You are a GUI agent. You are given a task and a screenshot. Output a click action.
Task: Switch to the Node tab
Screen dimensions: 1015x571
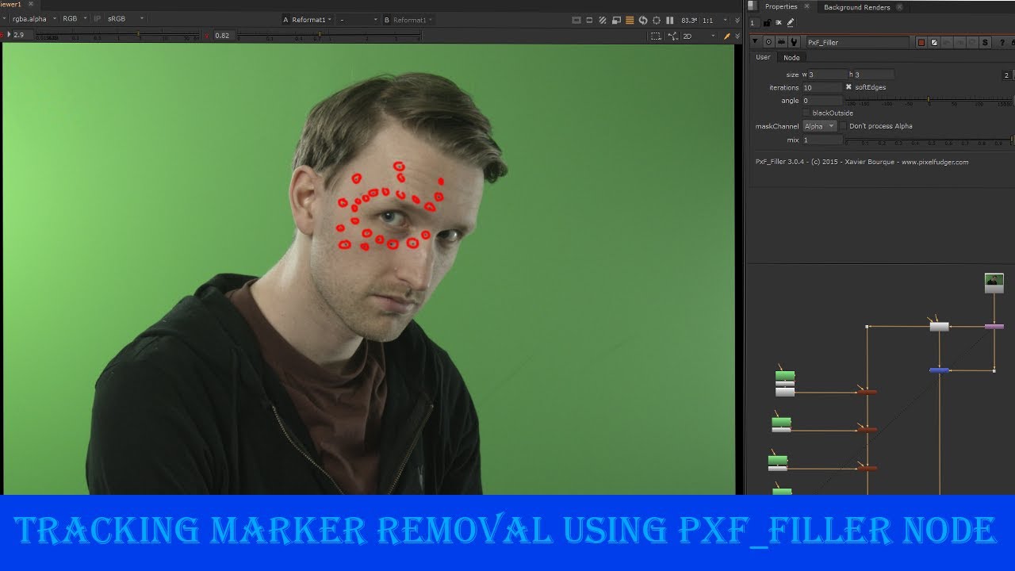point(791,57)
